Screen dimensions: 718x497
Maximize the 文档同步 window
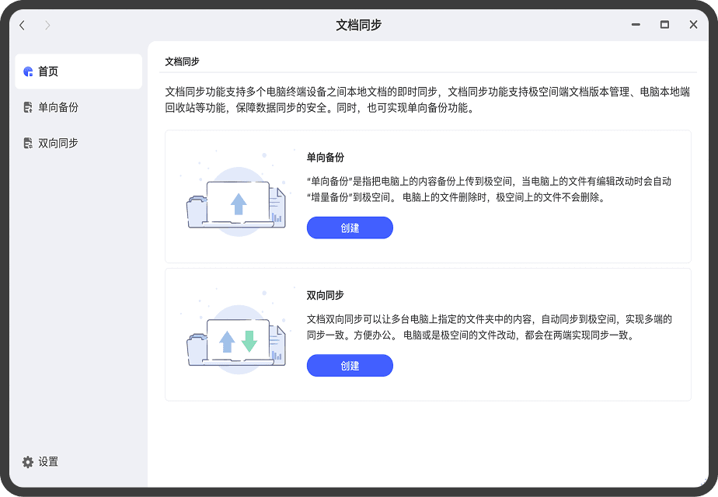click(x=664, y=25)
